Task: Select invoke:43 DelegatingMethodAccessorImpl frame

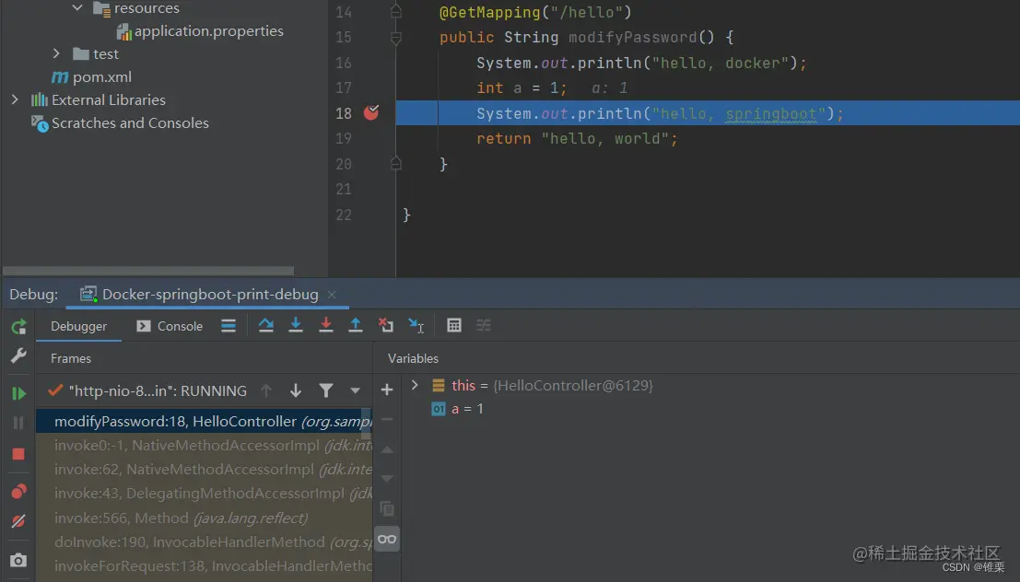Action: tap(203, 494)
